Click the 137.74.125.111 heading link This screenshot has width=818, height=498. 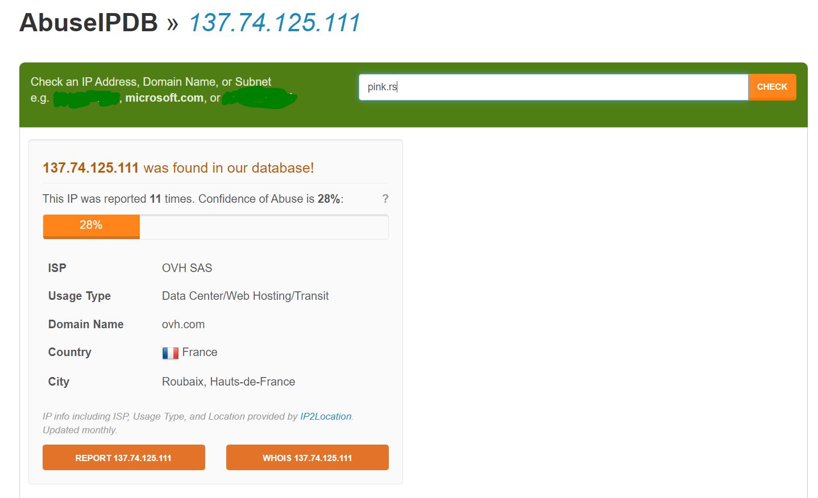(275, 23)
